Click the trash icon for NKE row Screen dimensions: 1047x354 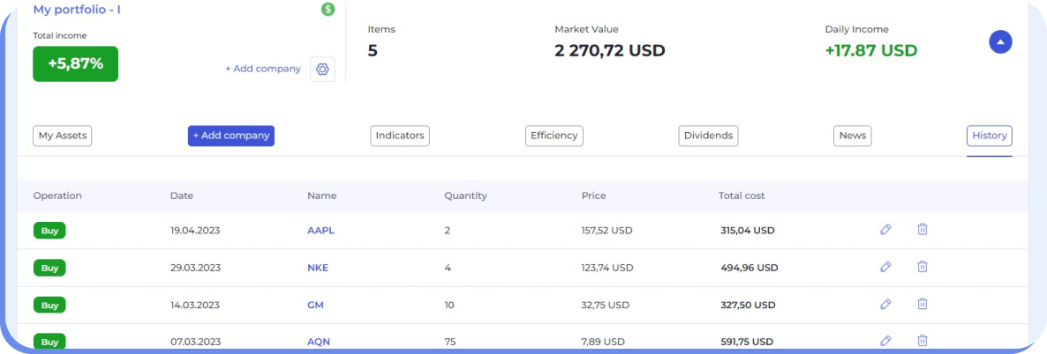tap(922, 267)
